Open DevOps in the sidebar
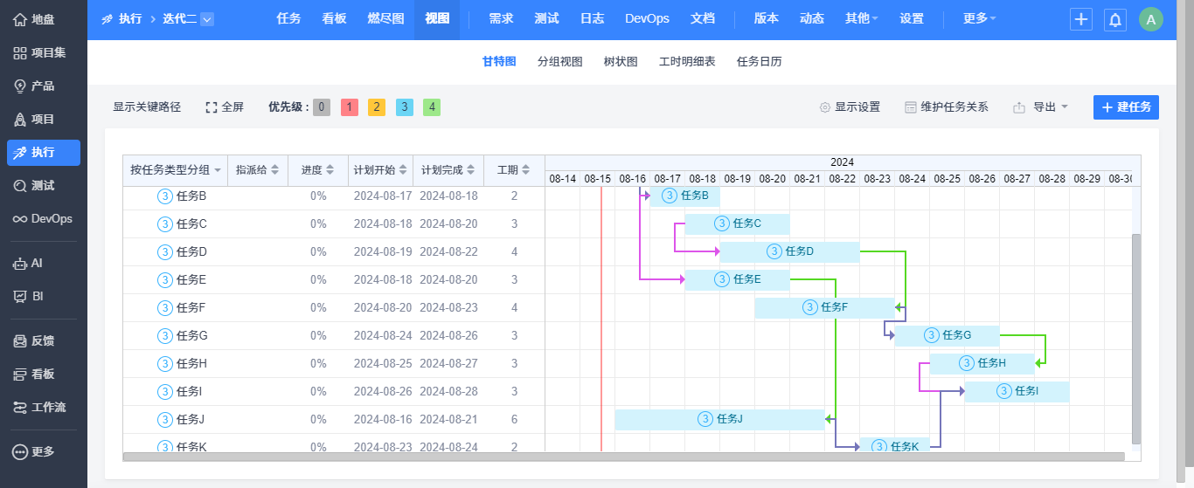 pos(44,218)
